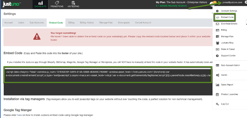The image size is (247, 118).
Task: Switch to the Billing tab
Action: (x=71, y=23)
